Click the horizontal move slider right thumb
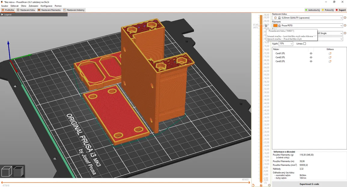 (249, 183)
